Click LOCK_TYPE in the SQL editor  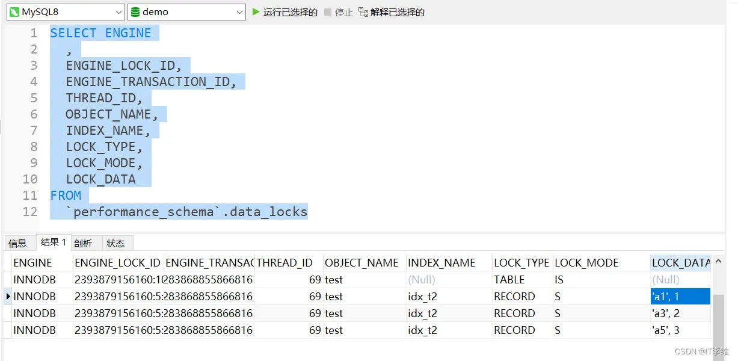(105, 147)
